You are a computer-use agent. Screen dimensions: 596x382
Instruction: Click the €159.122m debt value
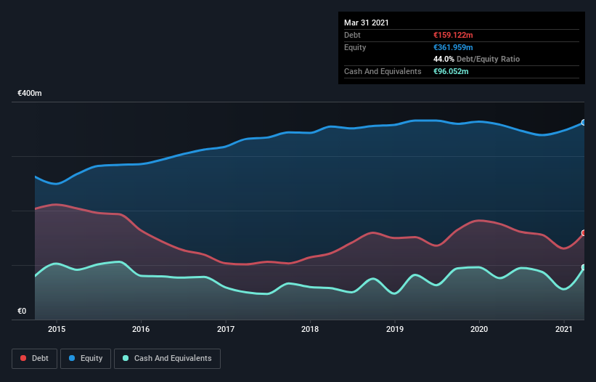(453, 35)
